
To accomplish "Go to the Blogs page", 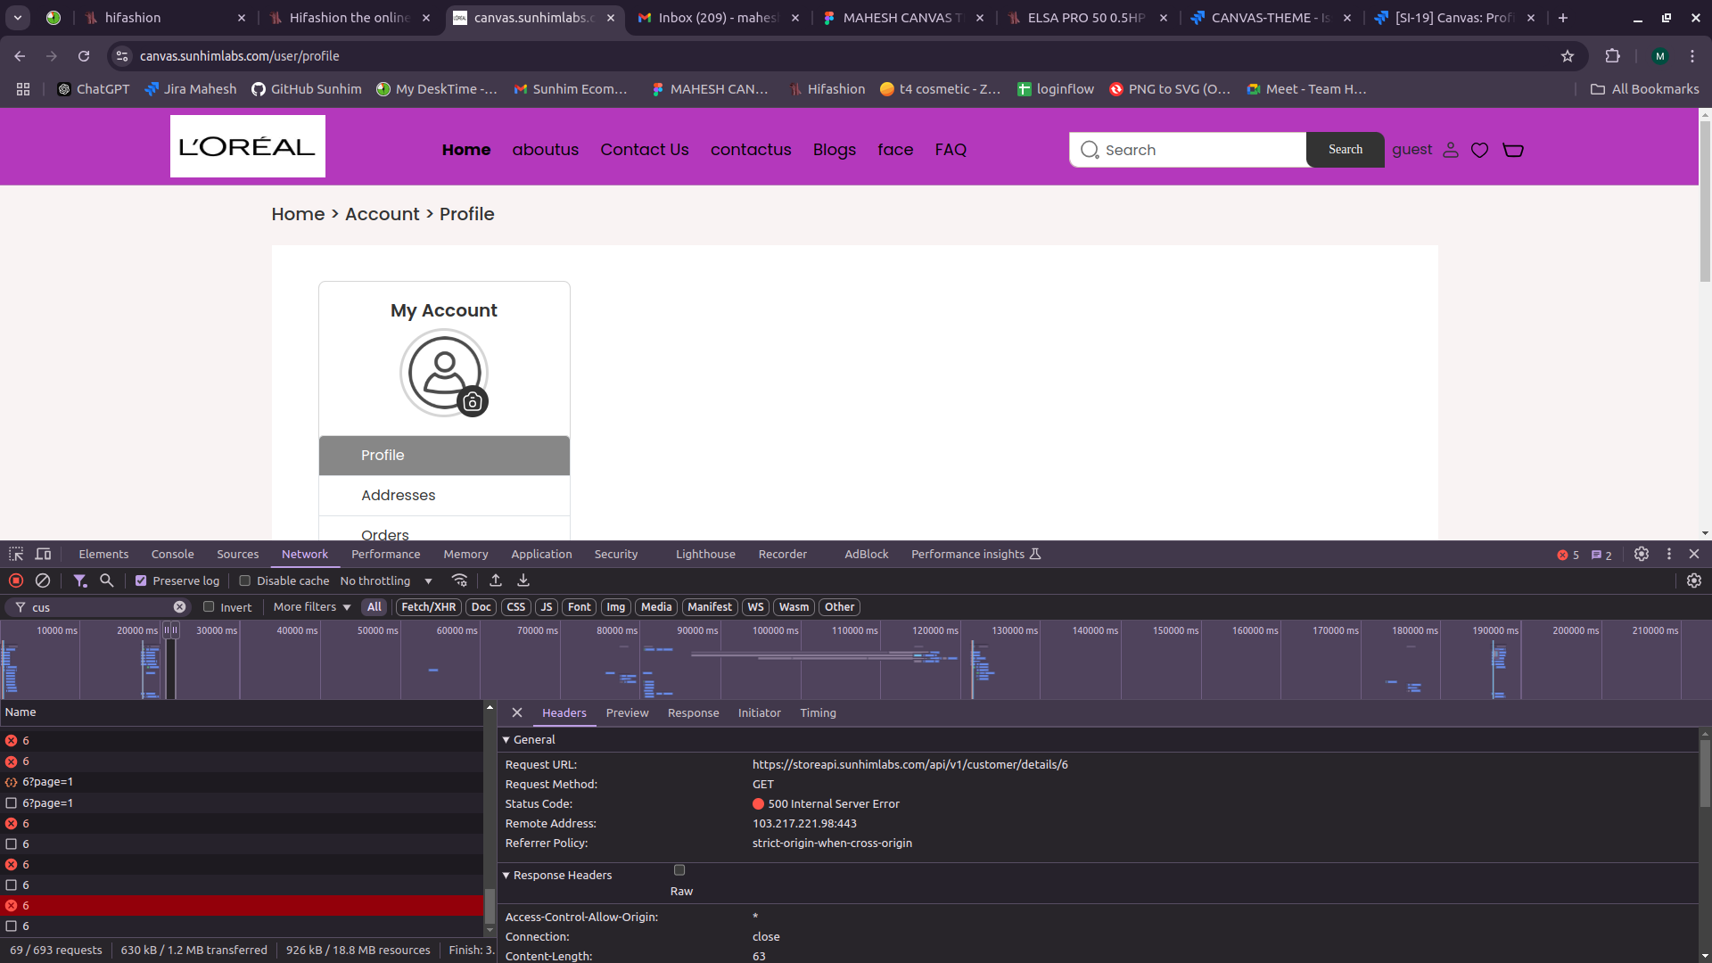I will 834,150.
